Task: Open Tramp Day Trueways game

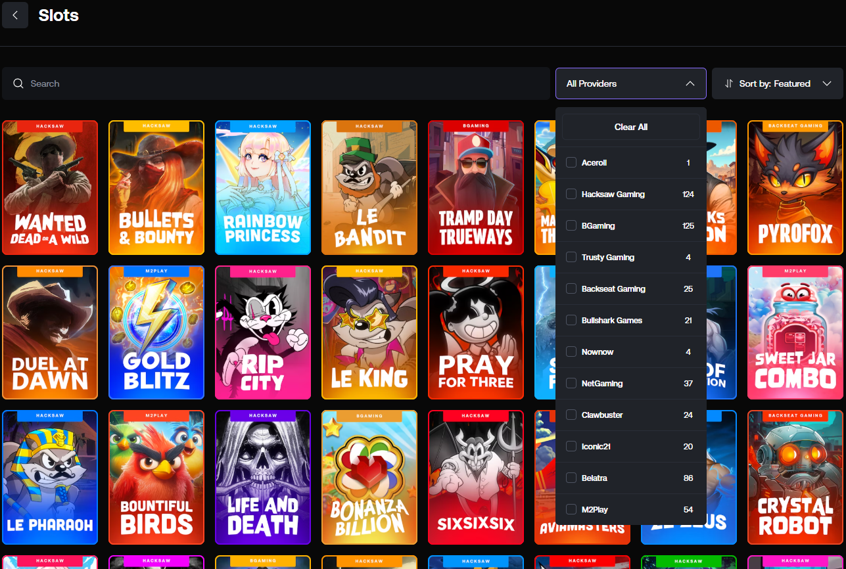Action: [x=476, y=187]
